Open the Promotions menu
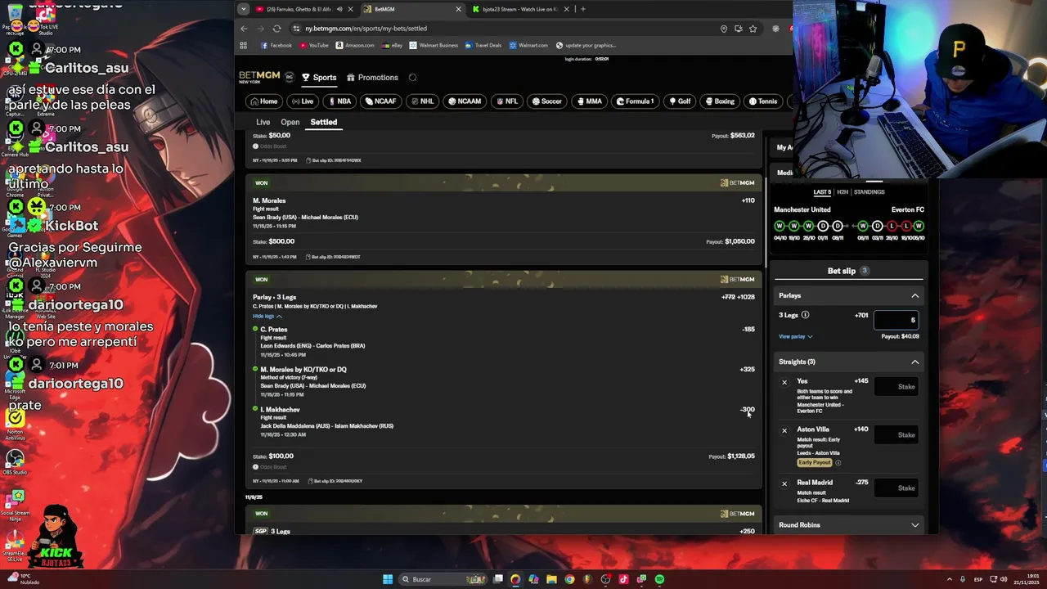1047x589 pixels. pos(372,78)
